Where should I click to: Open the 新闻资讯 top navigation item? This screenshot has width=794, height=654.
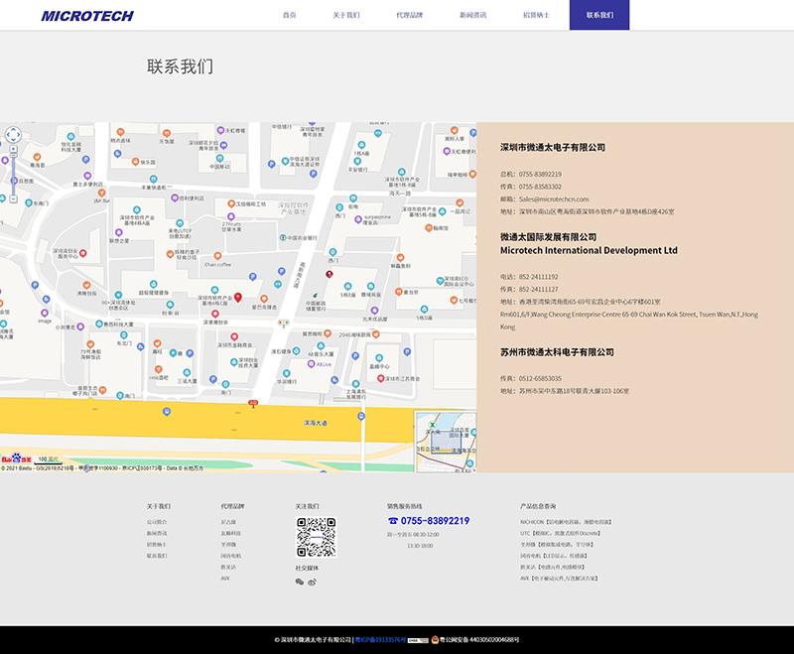point(473,15)
